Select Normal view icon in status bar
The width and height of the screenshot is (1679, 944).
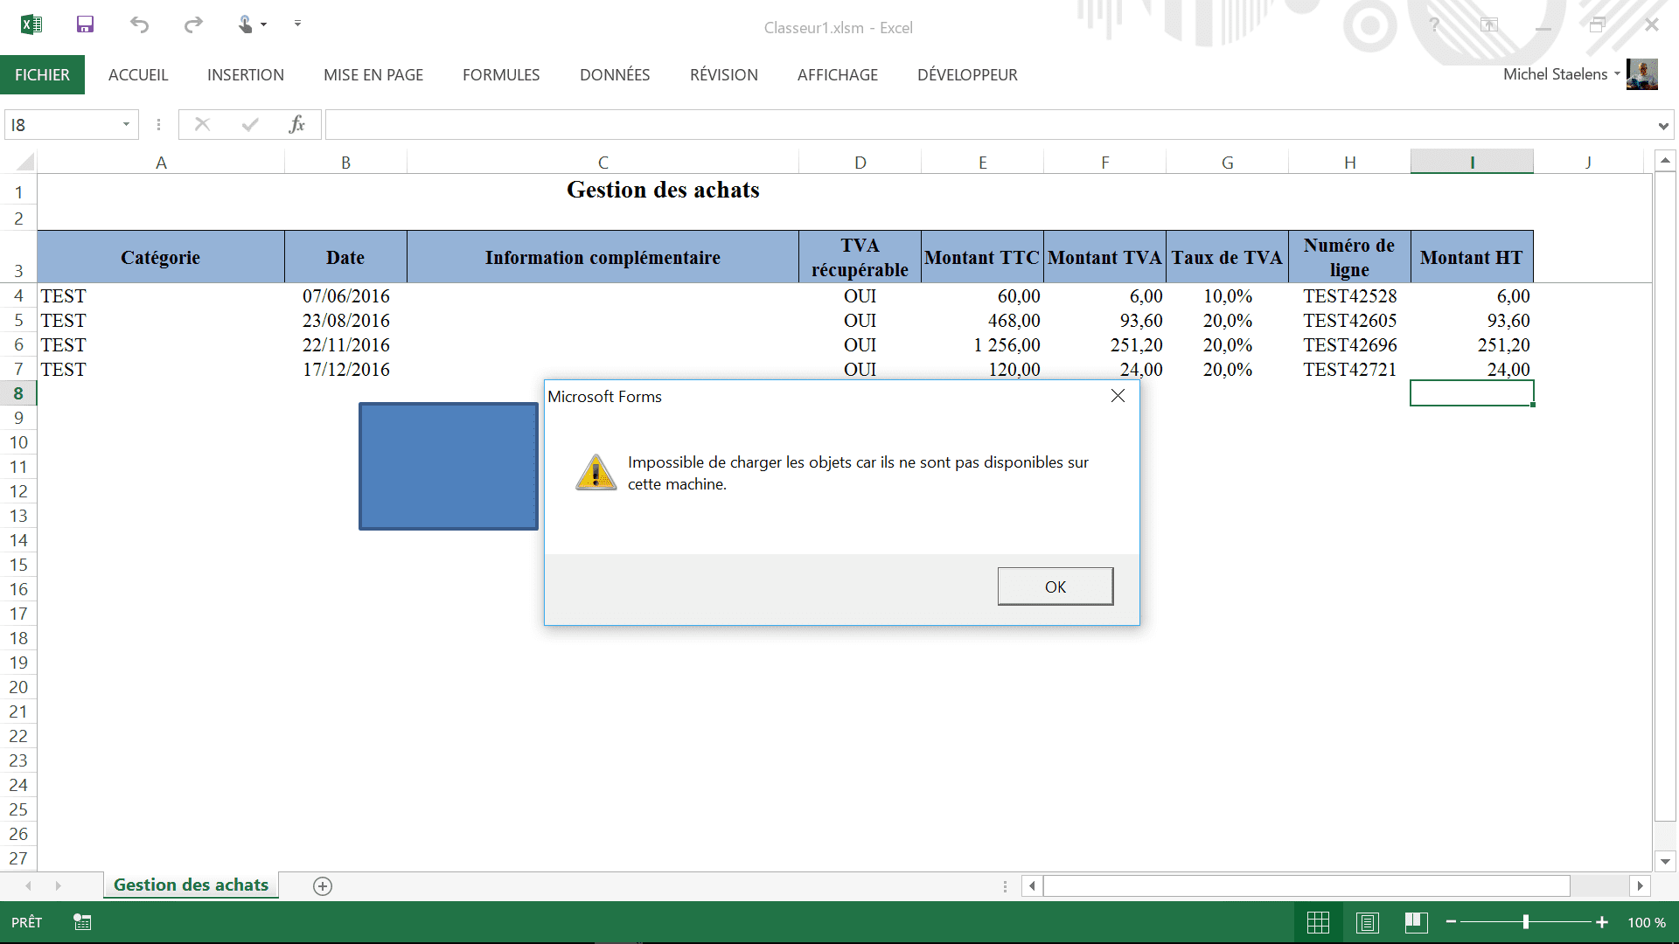tap(1318, 922)
